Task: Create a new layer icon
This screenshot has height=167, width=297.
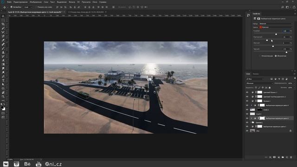Action: 287,157
